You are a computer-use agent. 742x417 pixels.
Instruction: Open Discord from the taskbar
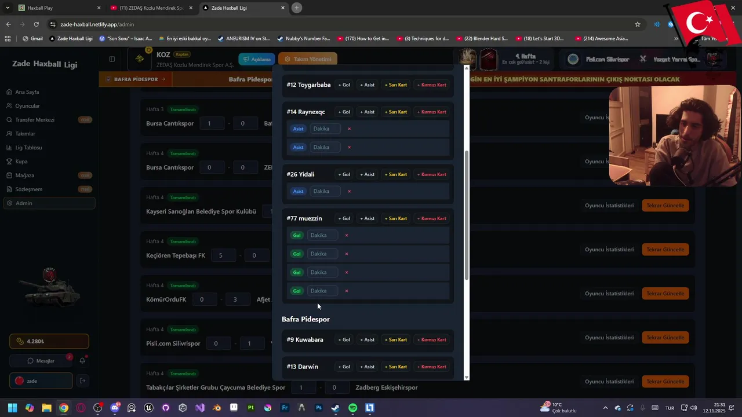[115, 408]
